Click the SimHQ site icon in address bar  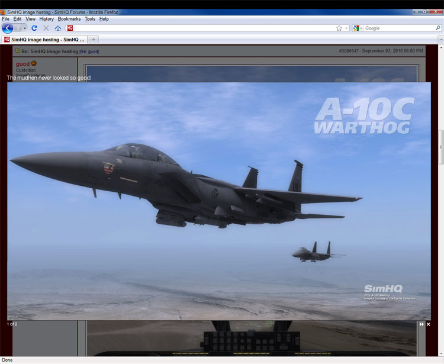click(70, 28)
